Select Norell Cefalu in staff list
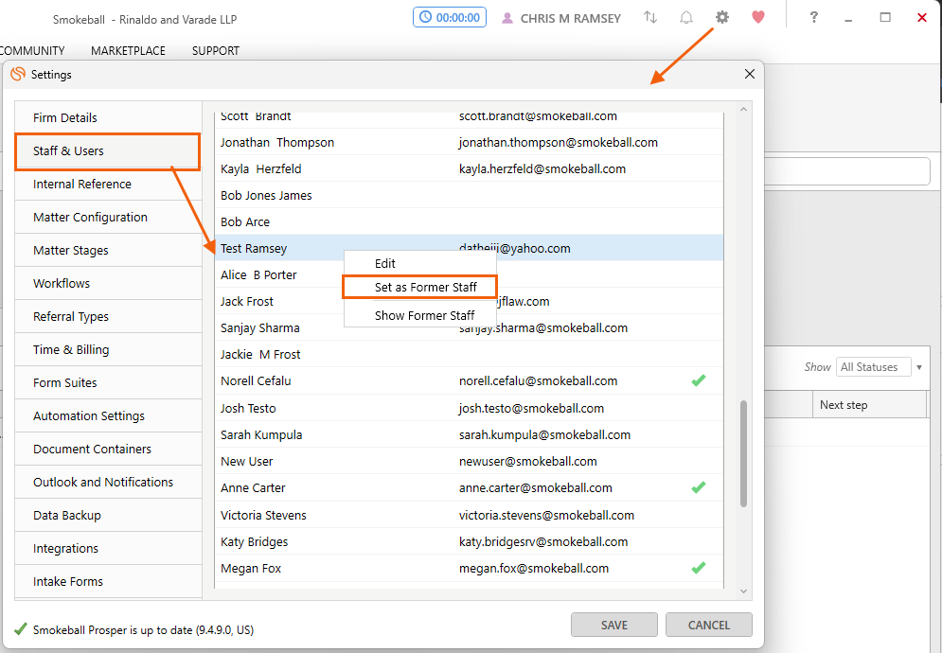Image resolution: width=942 pixels, height=653 pixels. point(470,380)
